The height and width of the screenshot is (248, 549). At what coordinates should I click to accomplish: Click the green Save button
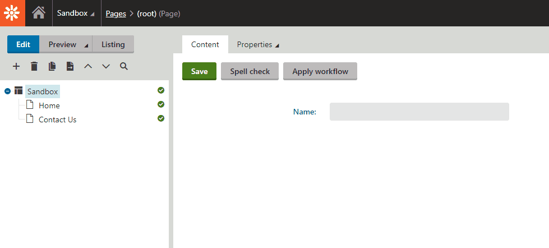[199, 71]
